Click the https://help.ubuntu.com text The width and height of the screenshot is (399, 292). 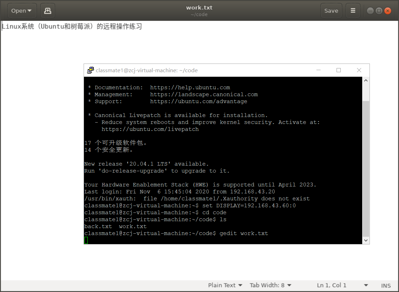pyautogui.click(x=190, y=87)
